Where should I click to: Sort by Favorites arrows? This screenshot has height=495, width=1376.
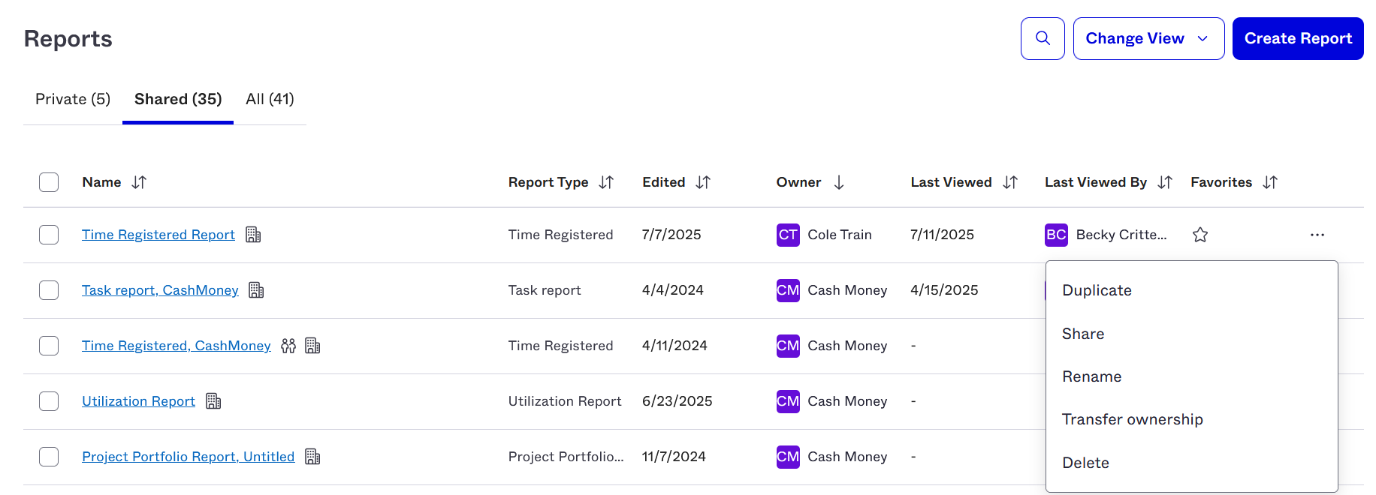1270,182
